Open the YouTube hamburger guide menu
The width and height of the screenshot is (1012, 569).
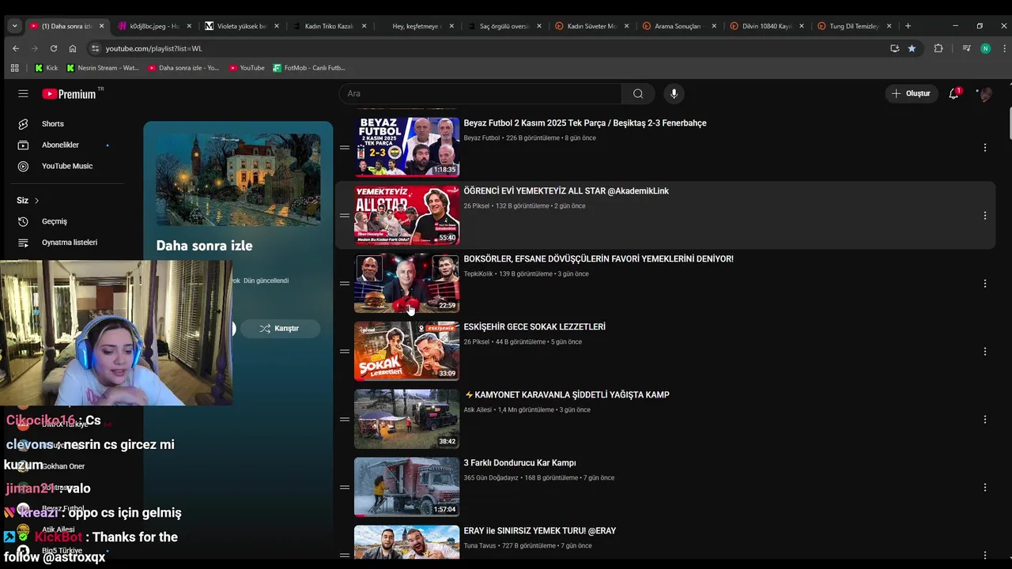point(23,93)
